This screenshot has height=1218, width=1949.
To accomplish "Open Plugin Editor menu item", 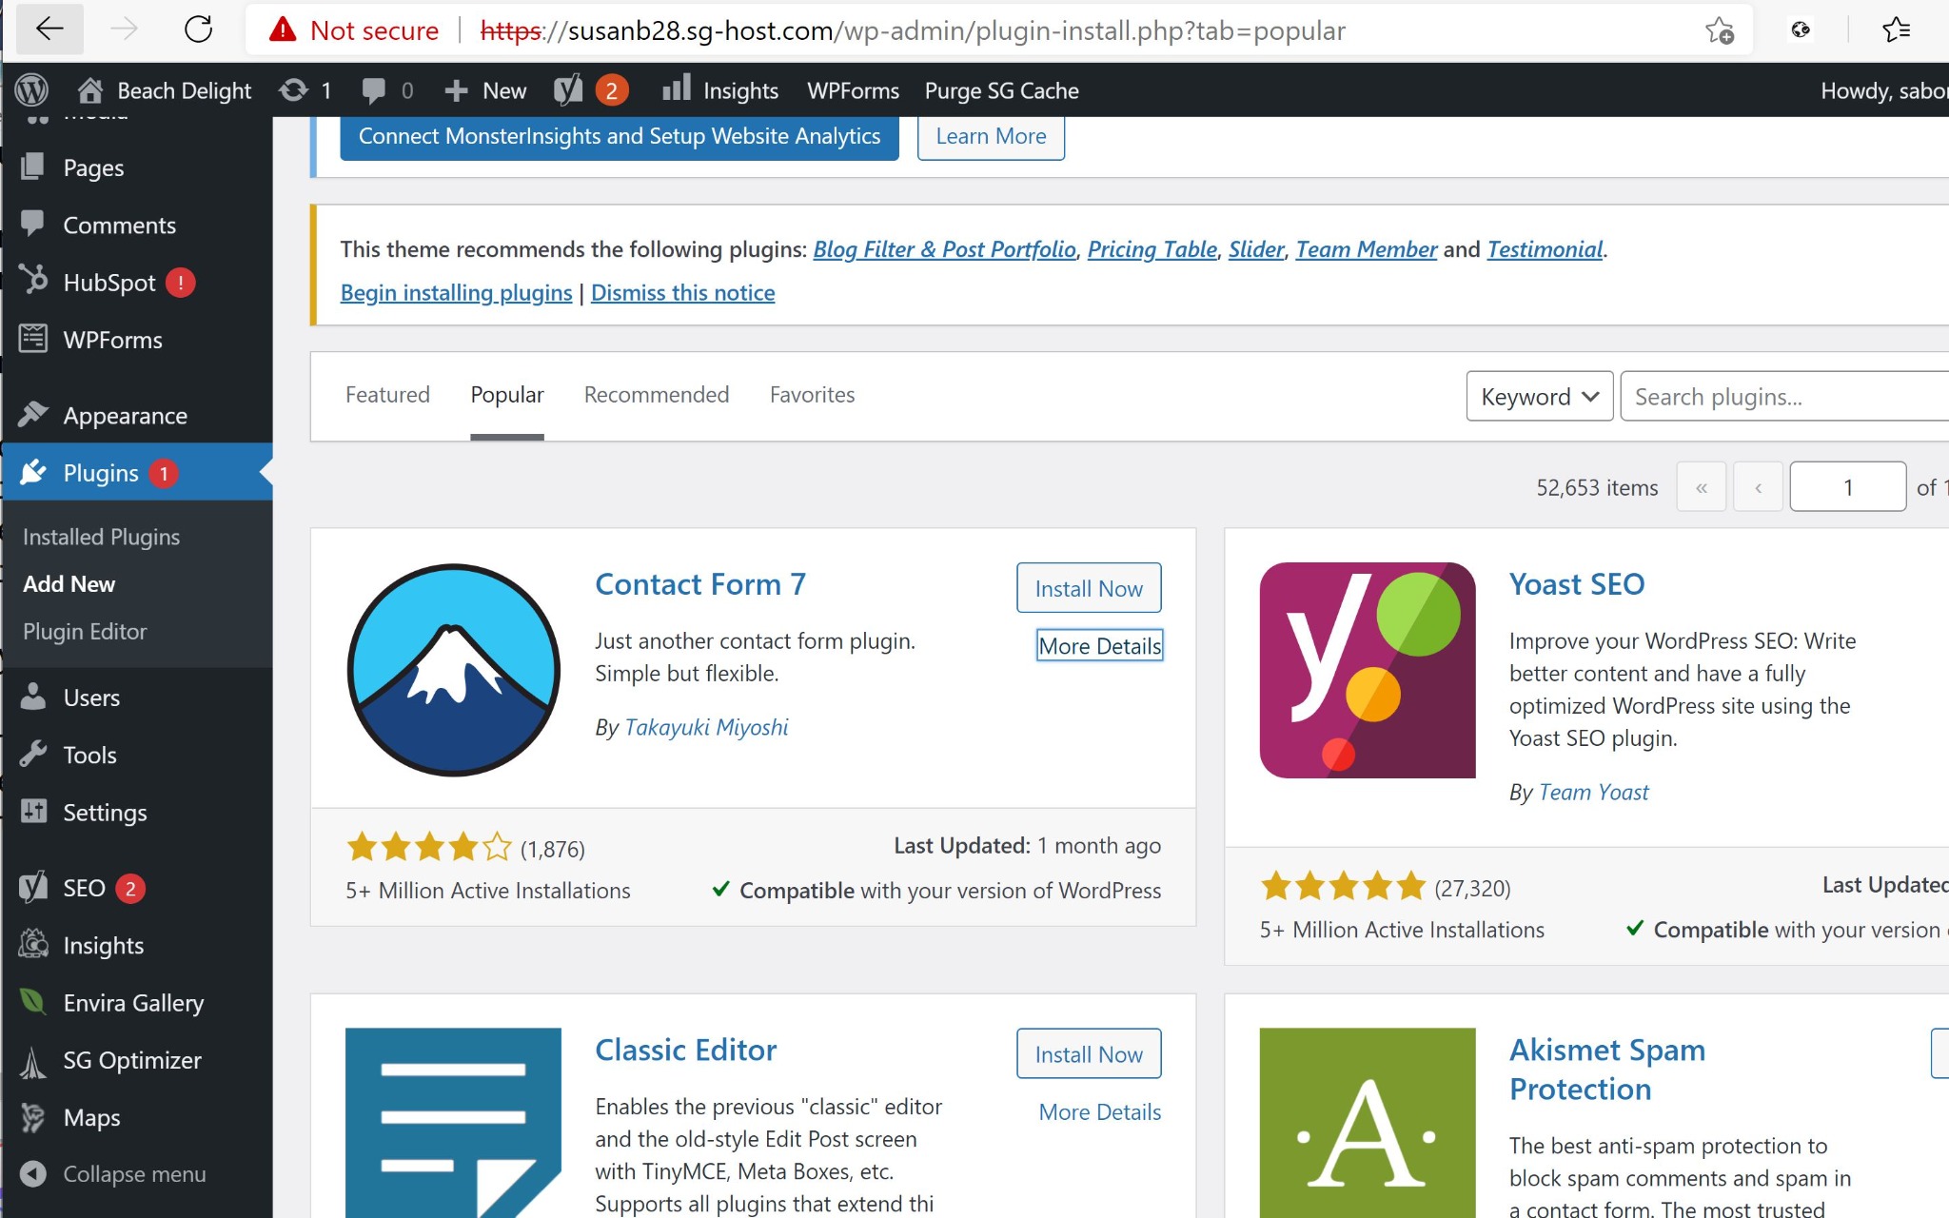I will click(84, 630).
